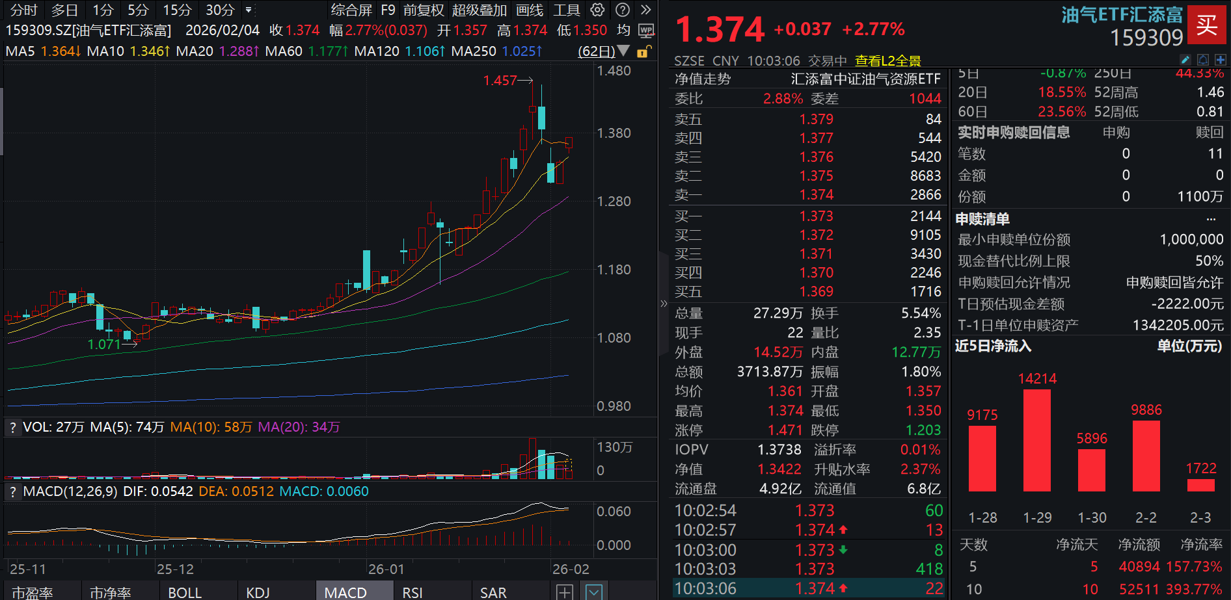Click the red 买 buy button
Image resolution: width=1231 pixels, height=600 pixels.
coord(1206,25)
